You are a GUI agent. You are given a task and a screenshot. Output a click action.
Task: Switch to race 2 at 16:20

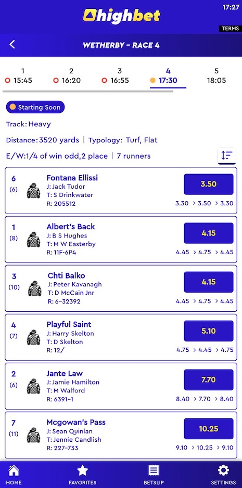click(x=67, y=76)
